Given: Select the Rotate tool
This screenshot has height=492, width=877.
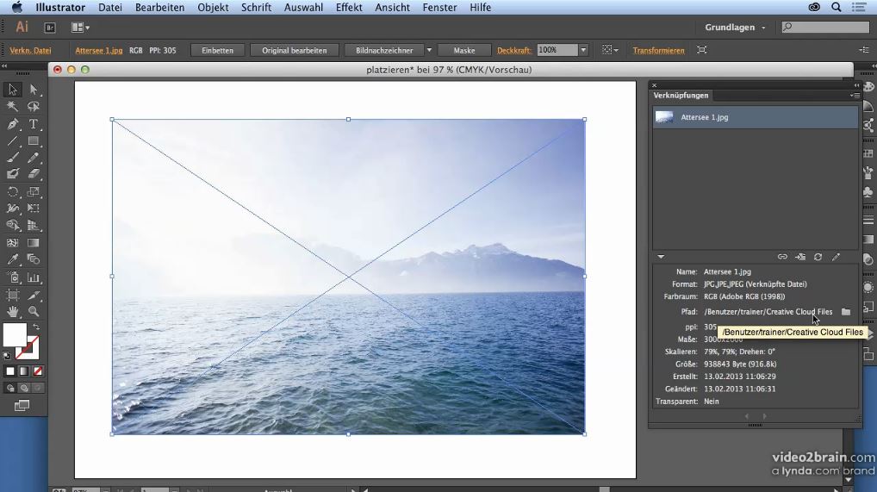Looking at the screenshot, I should [12, 192].
